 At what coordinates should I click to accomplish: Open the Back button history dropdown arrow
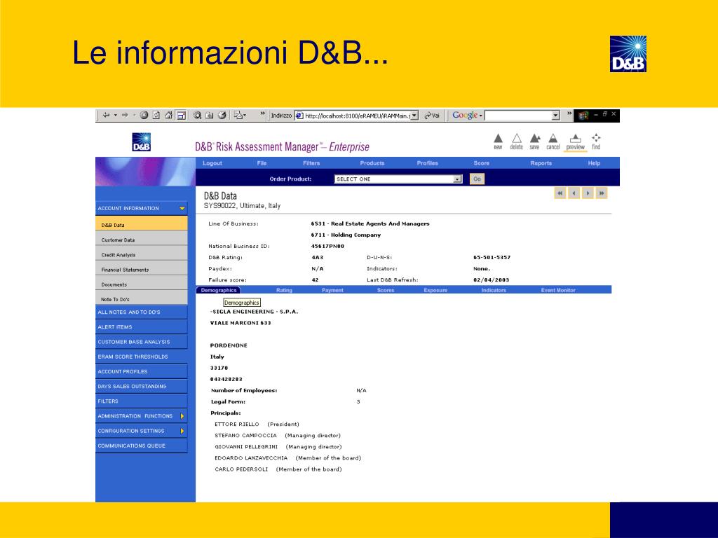click(116, 116)
